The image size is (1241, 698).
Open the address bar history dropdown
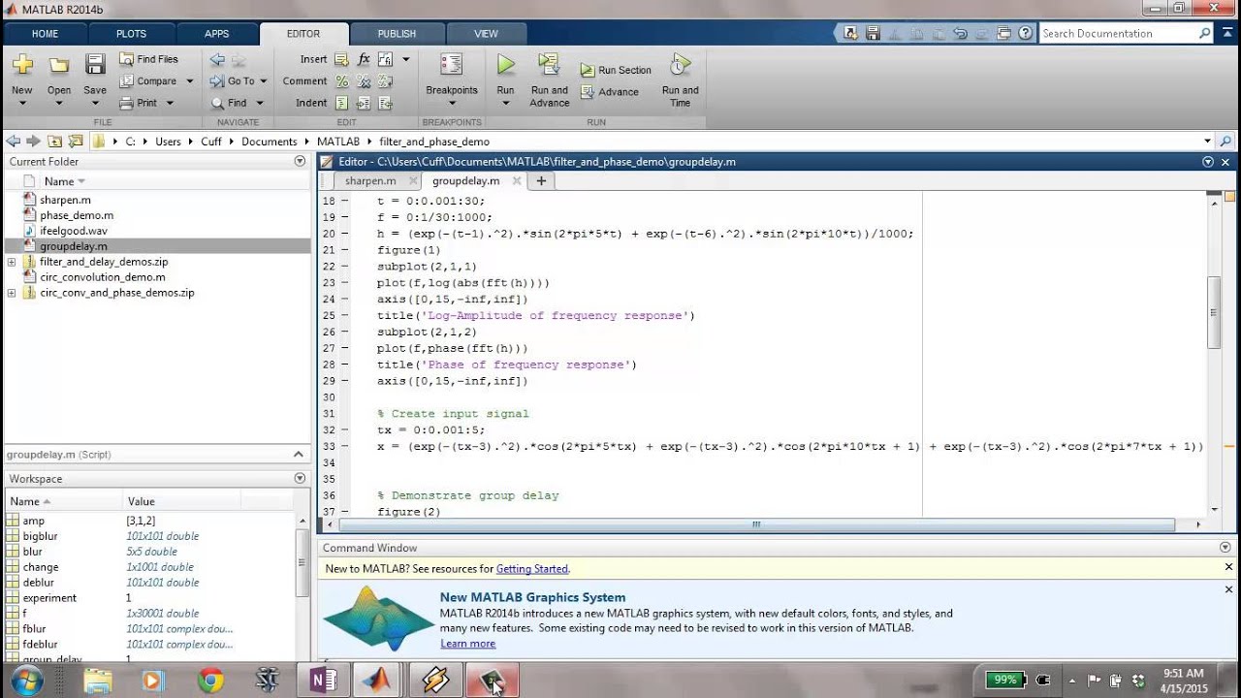coord(1207,142)
